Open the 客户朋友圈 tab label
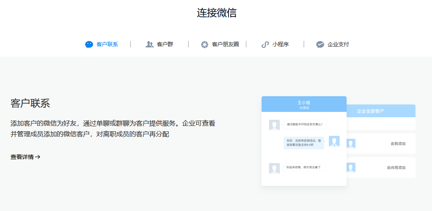432x211 pixels. (225, 45)
